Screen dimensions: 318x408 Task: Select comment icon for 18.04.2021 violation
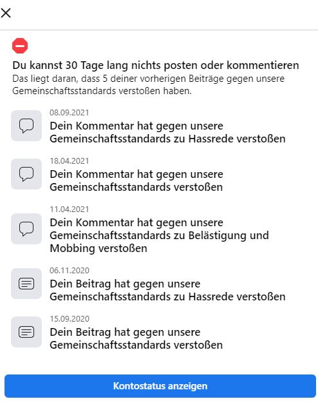26,174
